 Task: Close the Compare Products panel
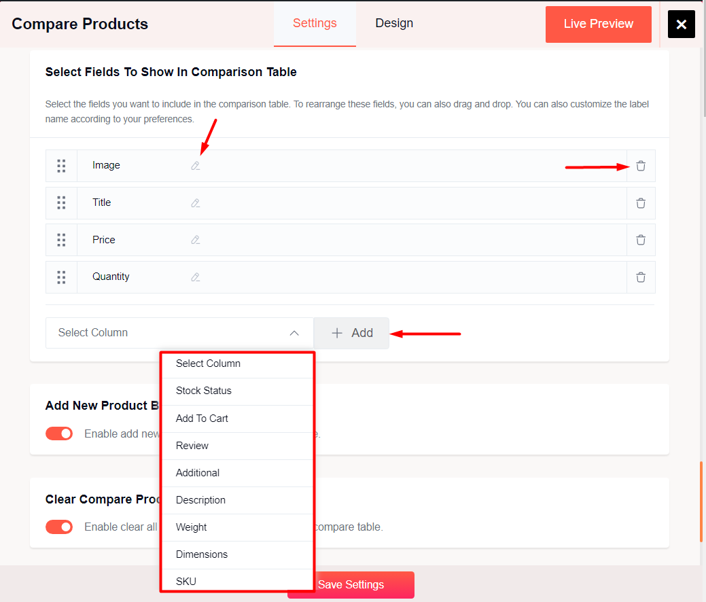click(681, 24)
